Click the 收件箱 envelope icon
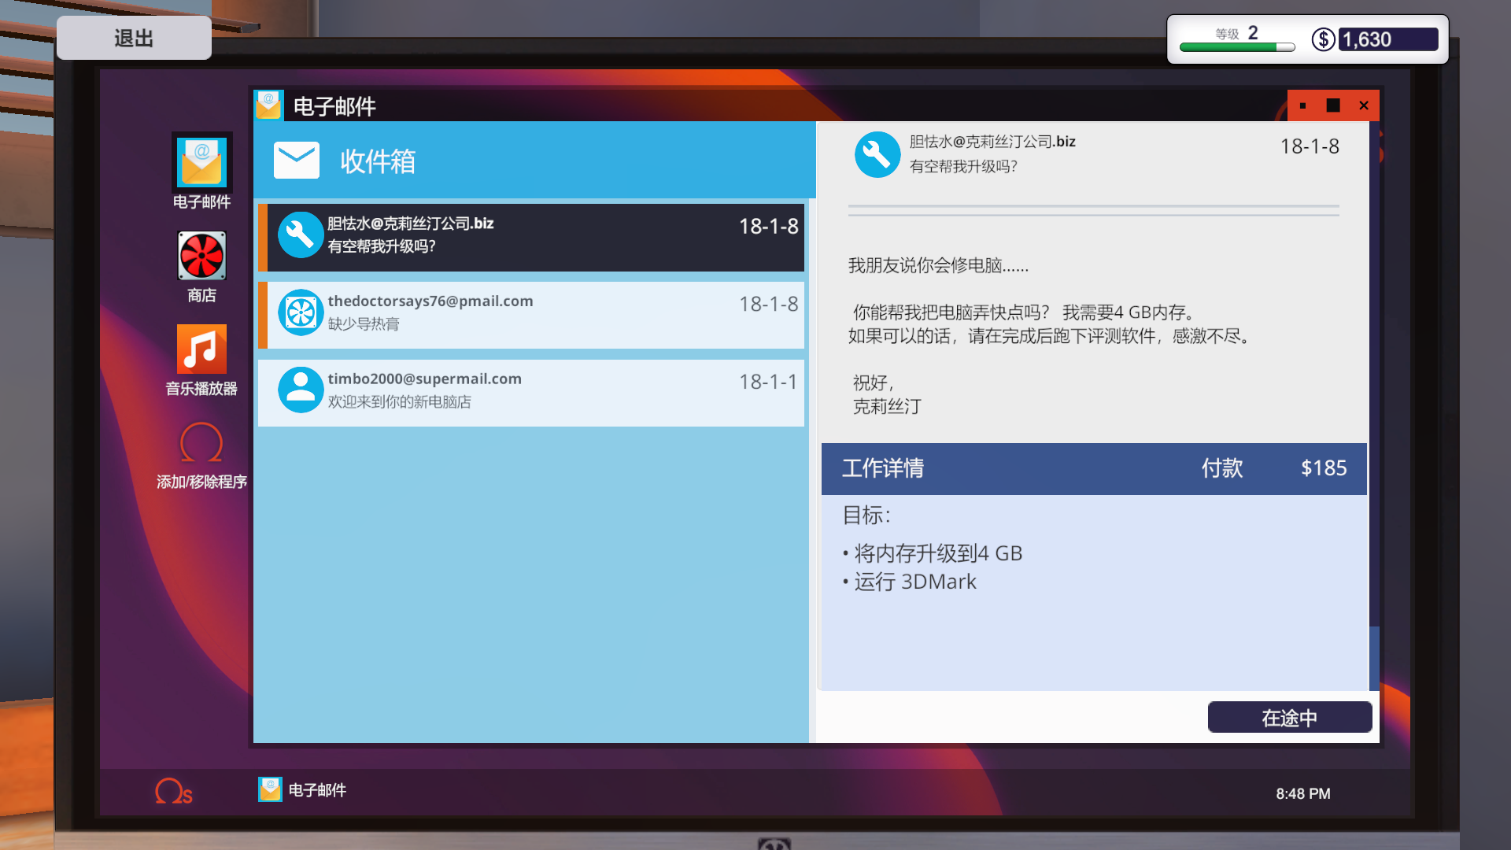This screenshot has height=850, width=1511. pyautogui.click(x=297, y=161)
